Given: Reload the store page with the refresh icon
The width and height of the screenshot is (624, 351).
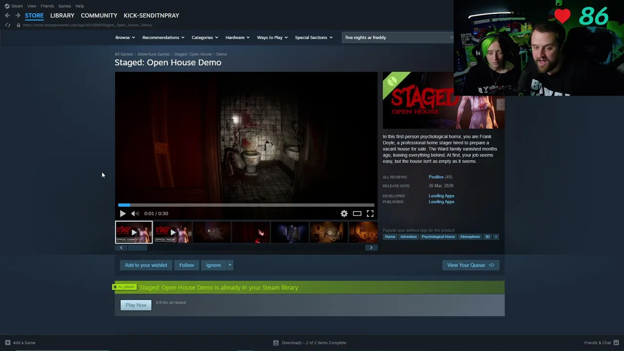Looking at the screenshot, I should click(x=7, y=25).
